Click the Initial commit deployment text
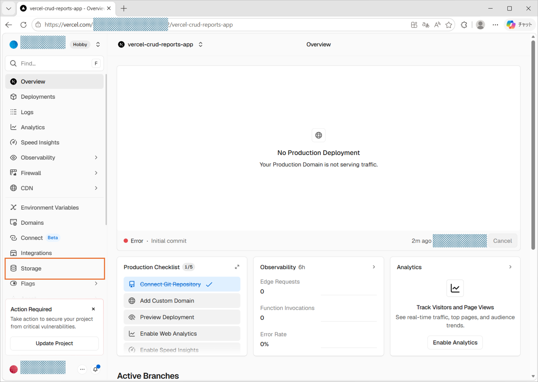This screenshot has width=538, height=382. coord(169,241)
